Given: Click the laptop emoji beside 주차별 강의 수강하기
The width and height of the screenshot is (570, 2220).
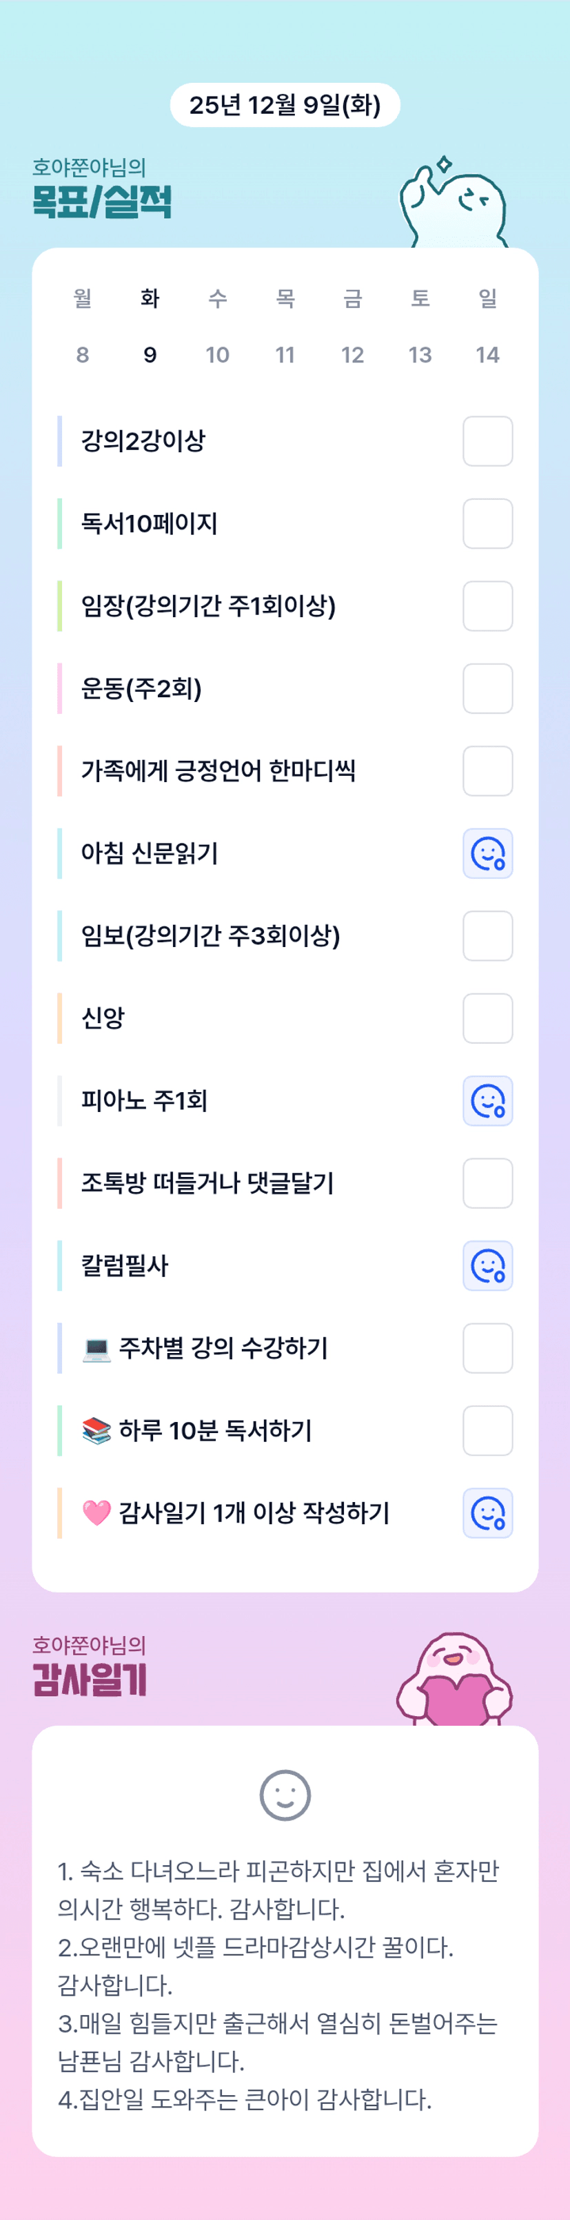Looking at the screenshot, I should point(96,1348).
